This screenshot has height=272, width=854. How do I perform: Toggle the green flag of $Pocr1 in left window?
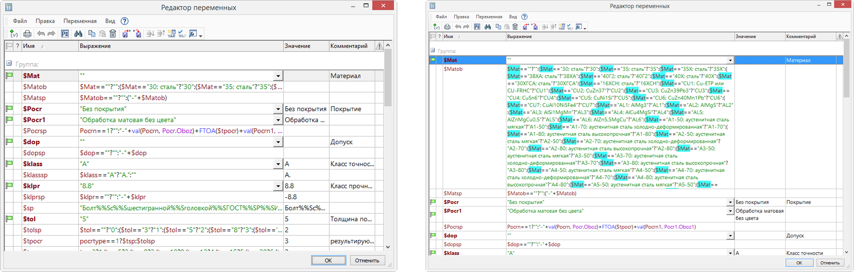[9, 119]
